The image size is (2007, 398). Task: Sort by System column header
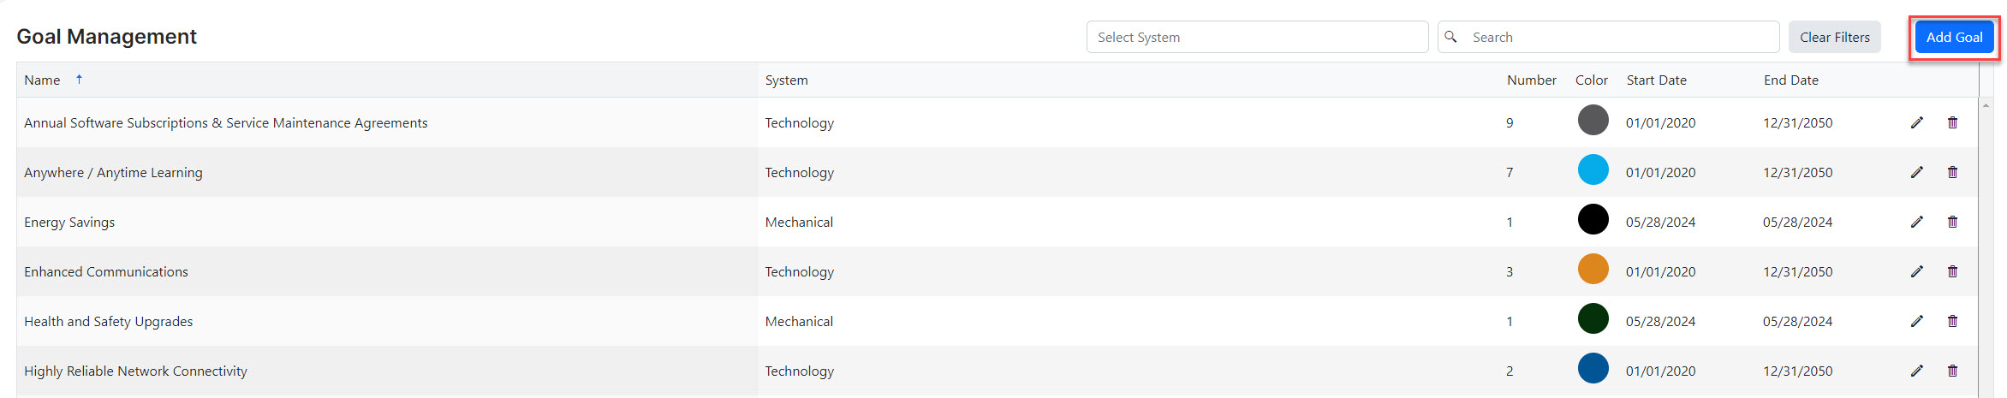point(786,80)
